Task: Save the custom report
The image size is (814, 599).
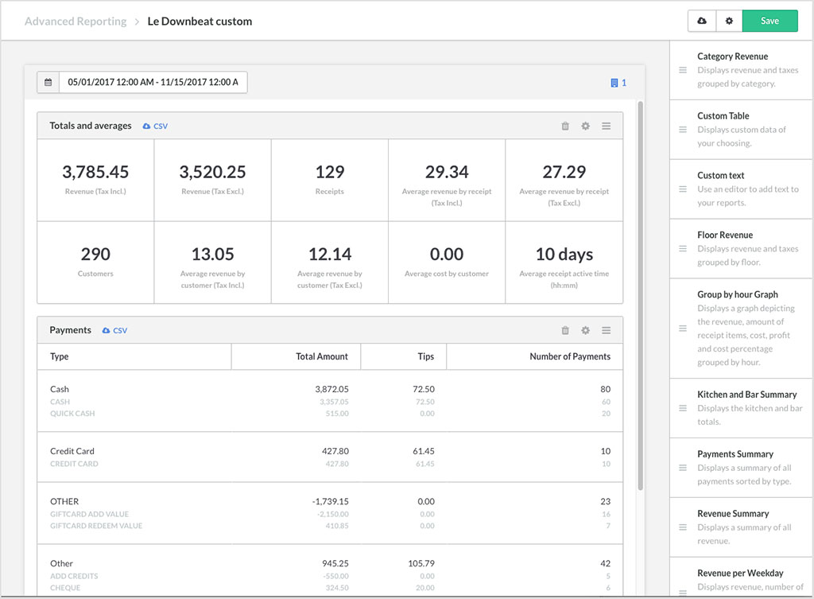Action: click(x=769, y=21)
